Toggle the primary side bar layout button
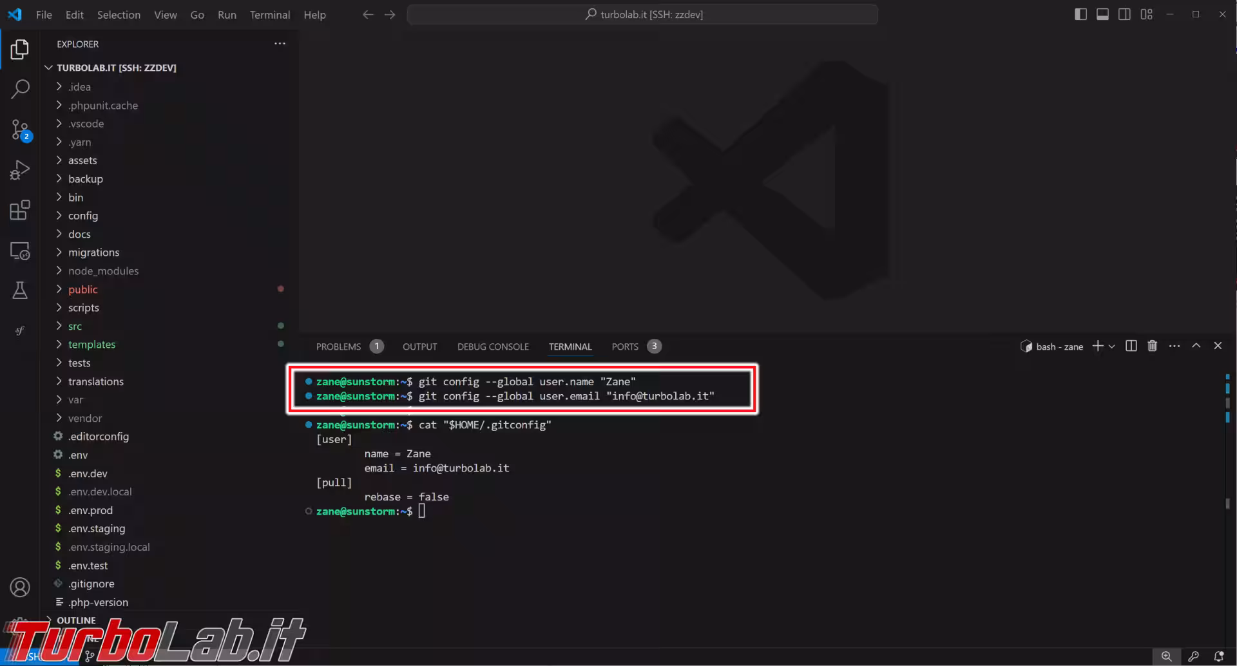Viewport: 1237px width, 666px height. pyautogui.click(x=1080, y=14)
